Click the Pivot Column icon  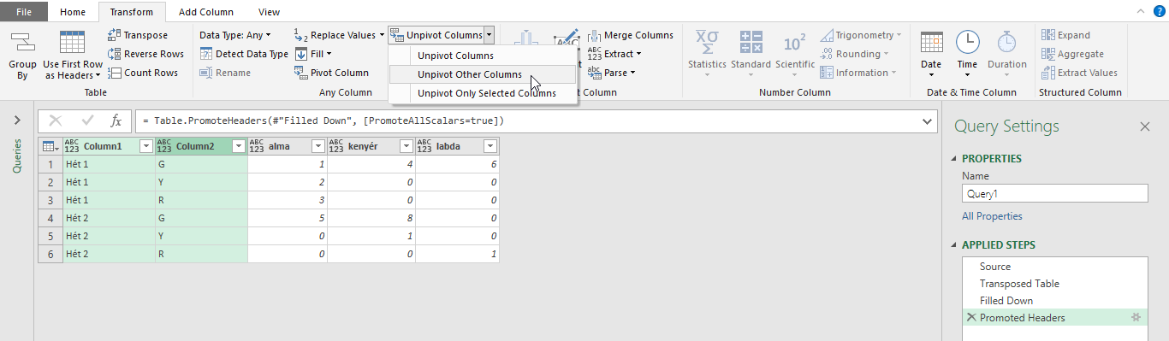[x=300, y=73]
